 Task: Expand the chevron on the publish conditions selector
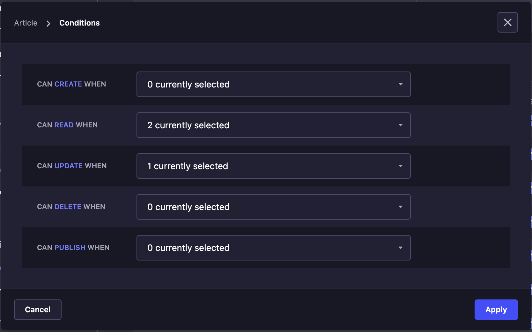point(401,248)
